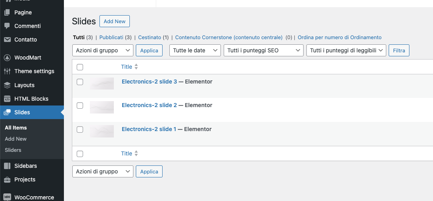
Task: Toggle select-all checkbox in table header
Action: pyautogui.click(x=80, y=67)
